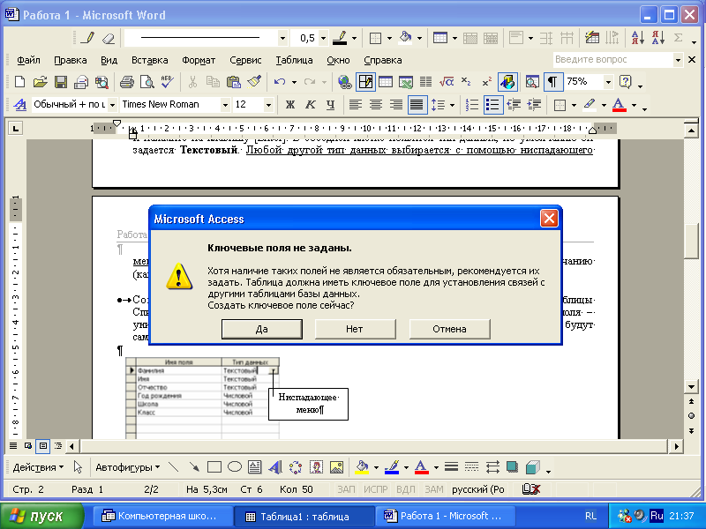
Task: Click the vertical scrollbar down arrow
Action: pos(691,386)
